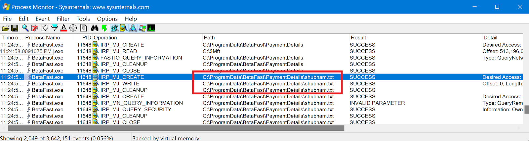Open the Process Tree toolbar icon

84,28
